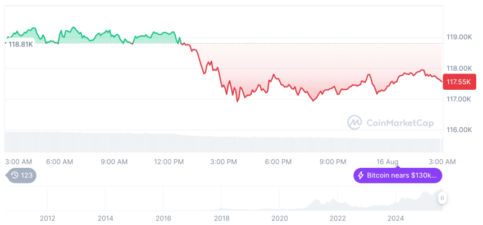Viewport: 483px width, 225px height.
Task: Open the 'Bitcoin nears $130k...' news badge
Action: pos(398,176)
